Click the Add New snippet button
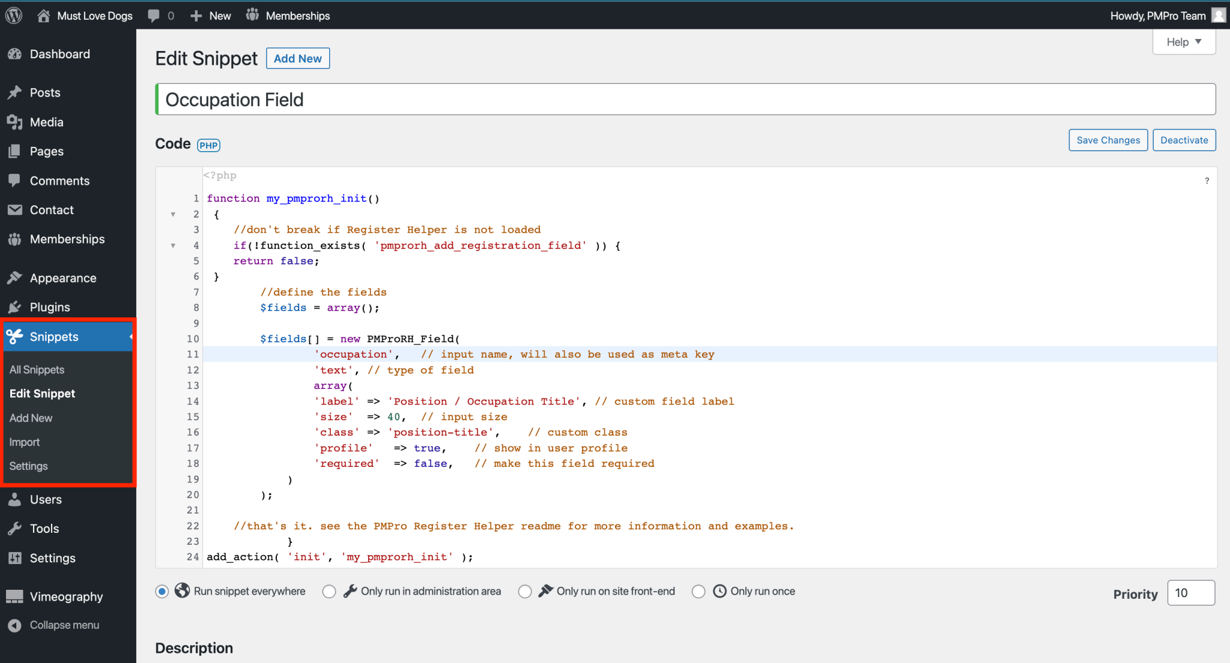The width and height of the screenshot is (1230, 663). (297, 58)
